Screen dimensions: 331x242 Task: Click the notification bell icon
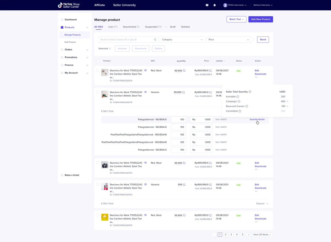coord(214,5)
